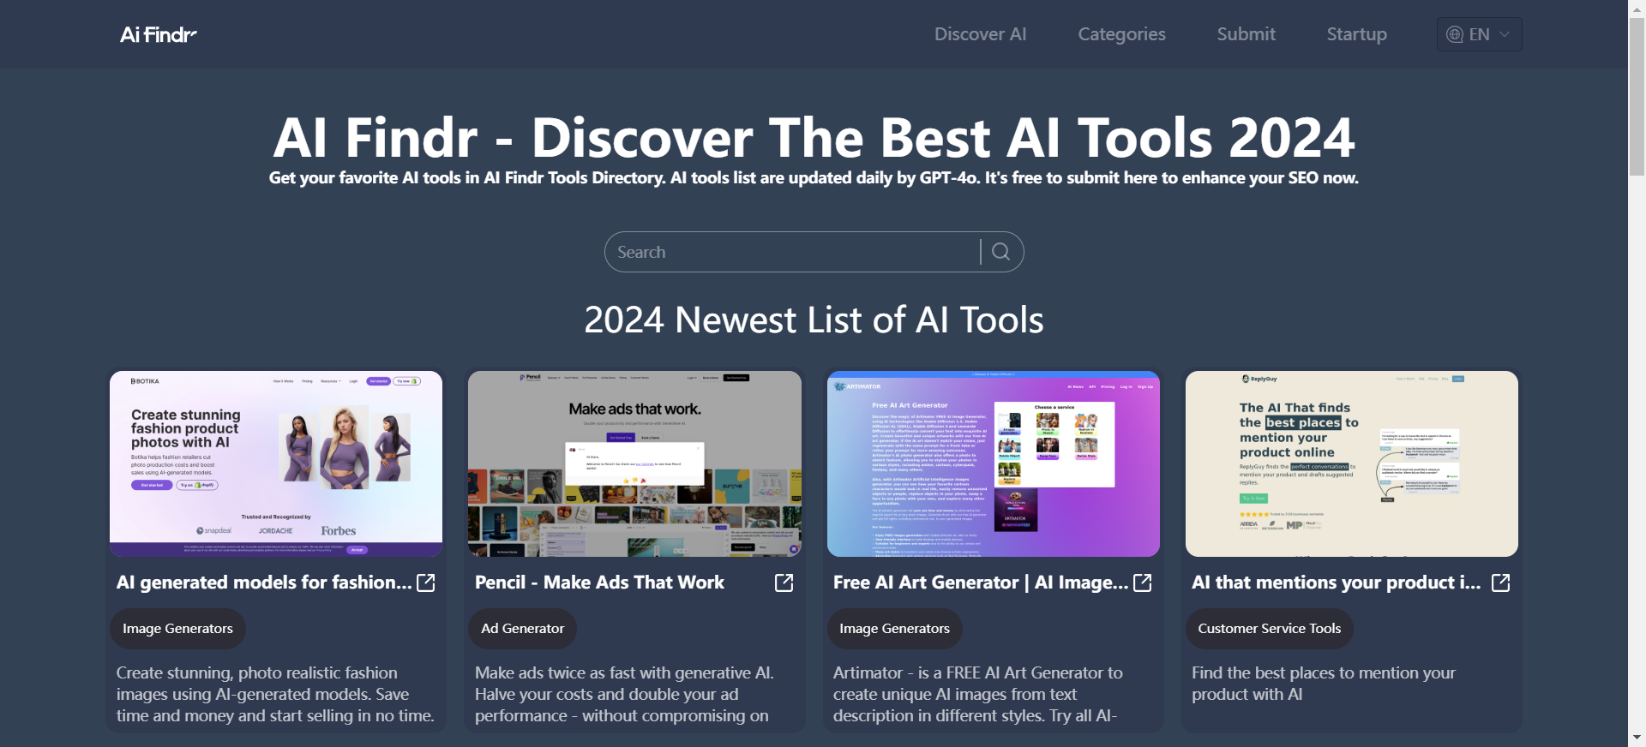Image resolution: width=1646 pixels, height=747 pixels.
Task: Open the Botika fashion models thumbnail
Action: (x=276, y=463)
